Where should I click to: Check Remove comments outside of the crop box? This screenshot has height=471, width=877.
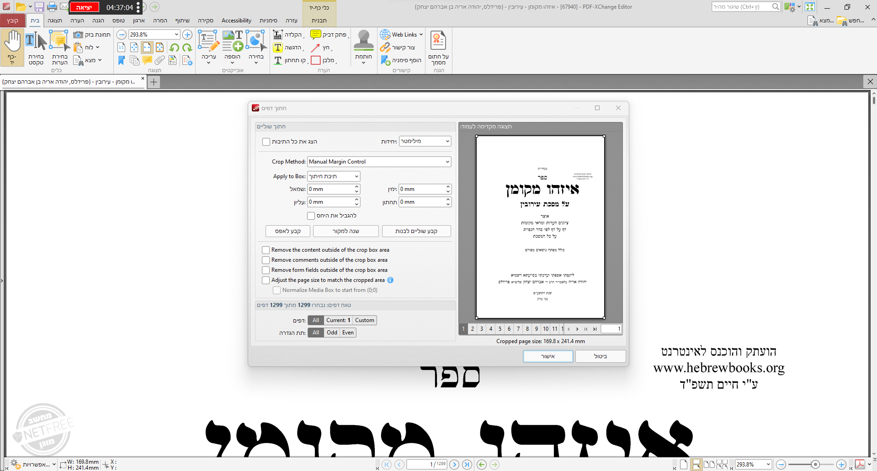(x=266, y=260)
